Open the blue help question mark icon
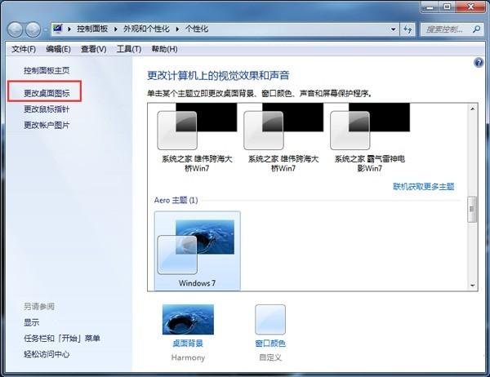490x377 pixels. click(x=479, y=63)
